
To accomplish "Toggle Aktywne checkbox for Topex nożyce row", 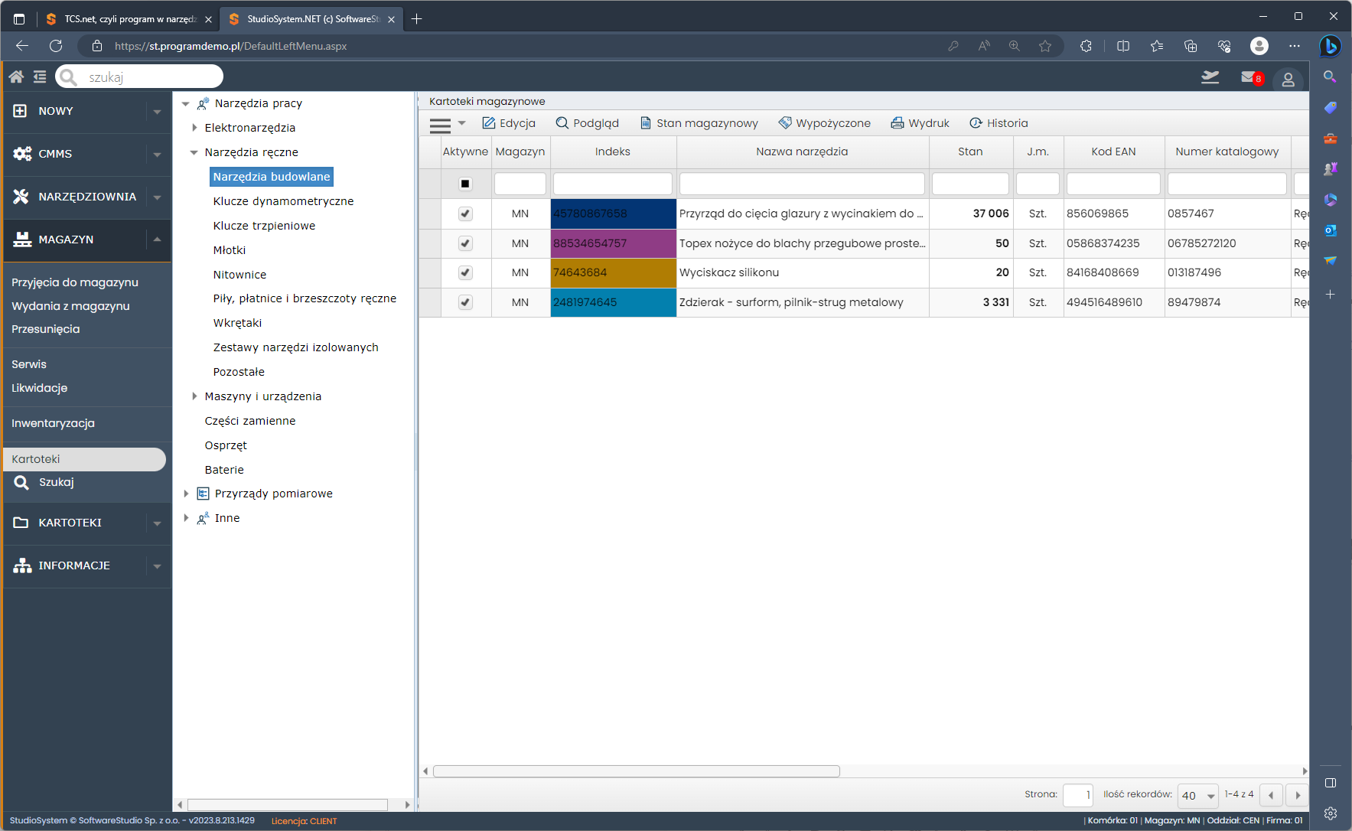I will coord(465,243).
